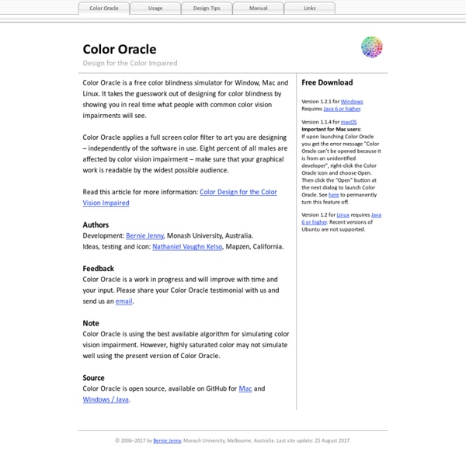Open the Color Oracle tab
This screenshot has height=456, width=466.
[104, 8]
